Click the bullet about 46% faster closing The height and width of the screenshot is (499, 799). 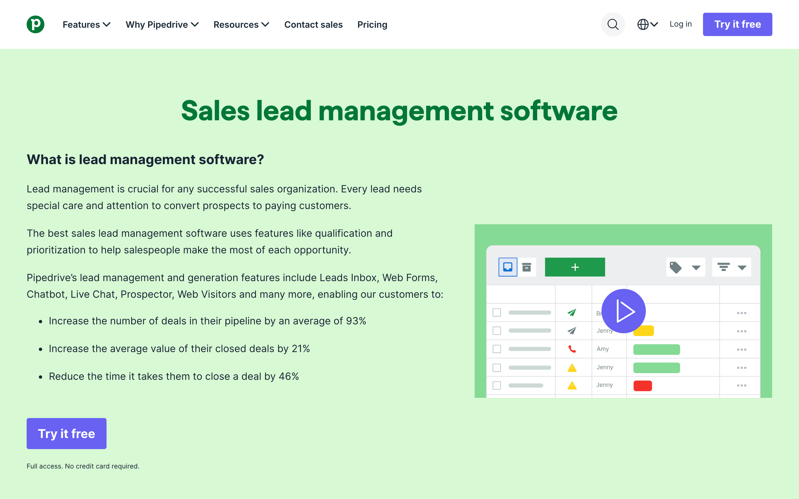(x=174, y=376)
